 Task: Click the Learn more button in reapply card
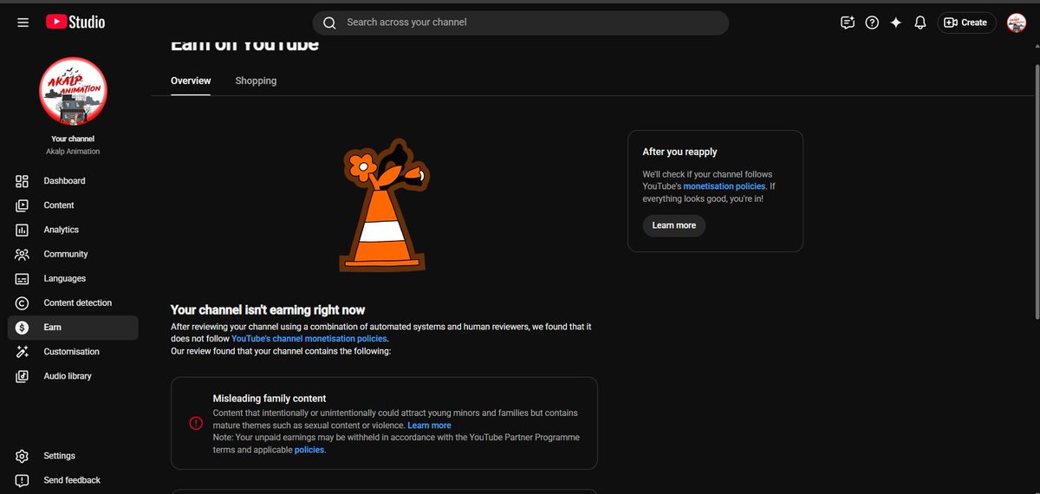coord(674,225)
